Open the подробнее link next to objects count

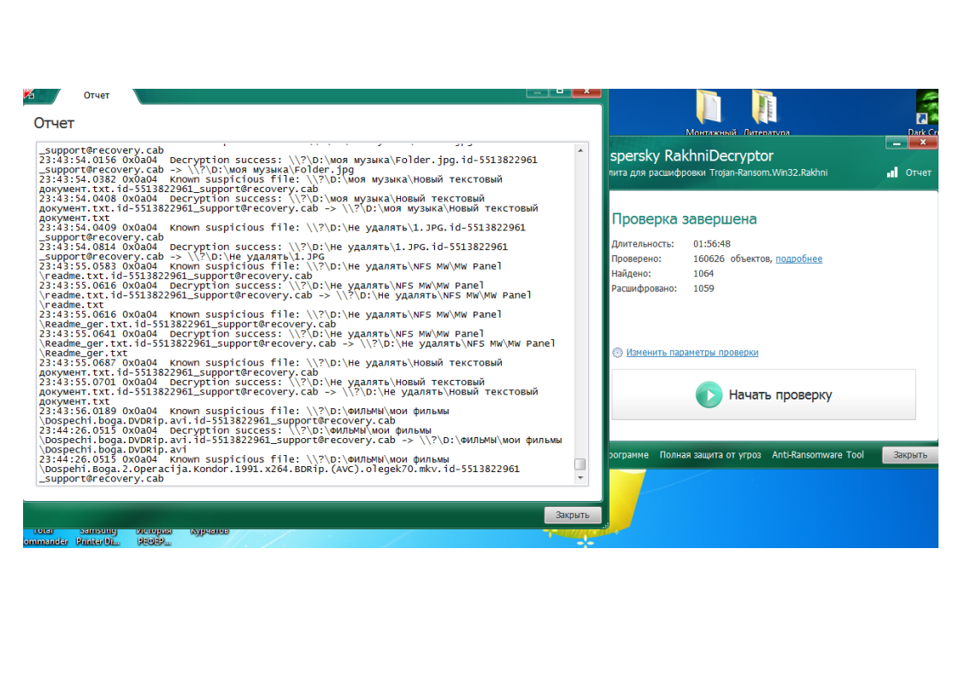click(x=799, y=259)
